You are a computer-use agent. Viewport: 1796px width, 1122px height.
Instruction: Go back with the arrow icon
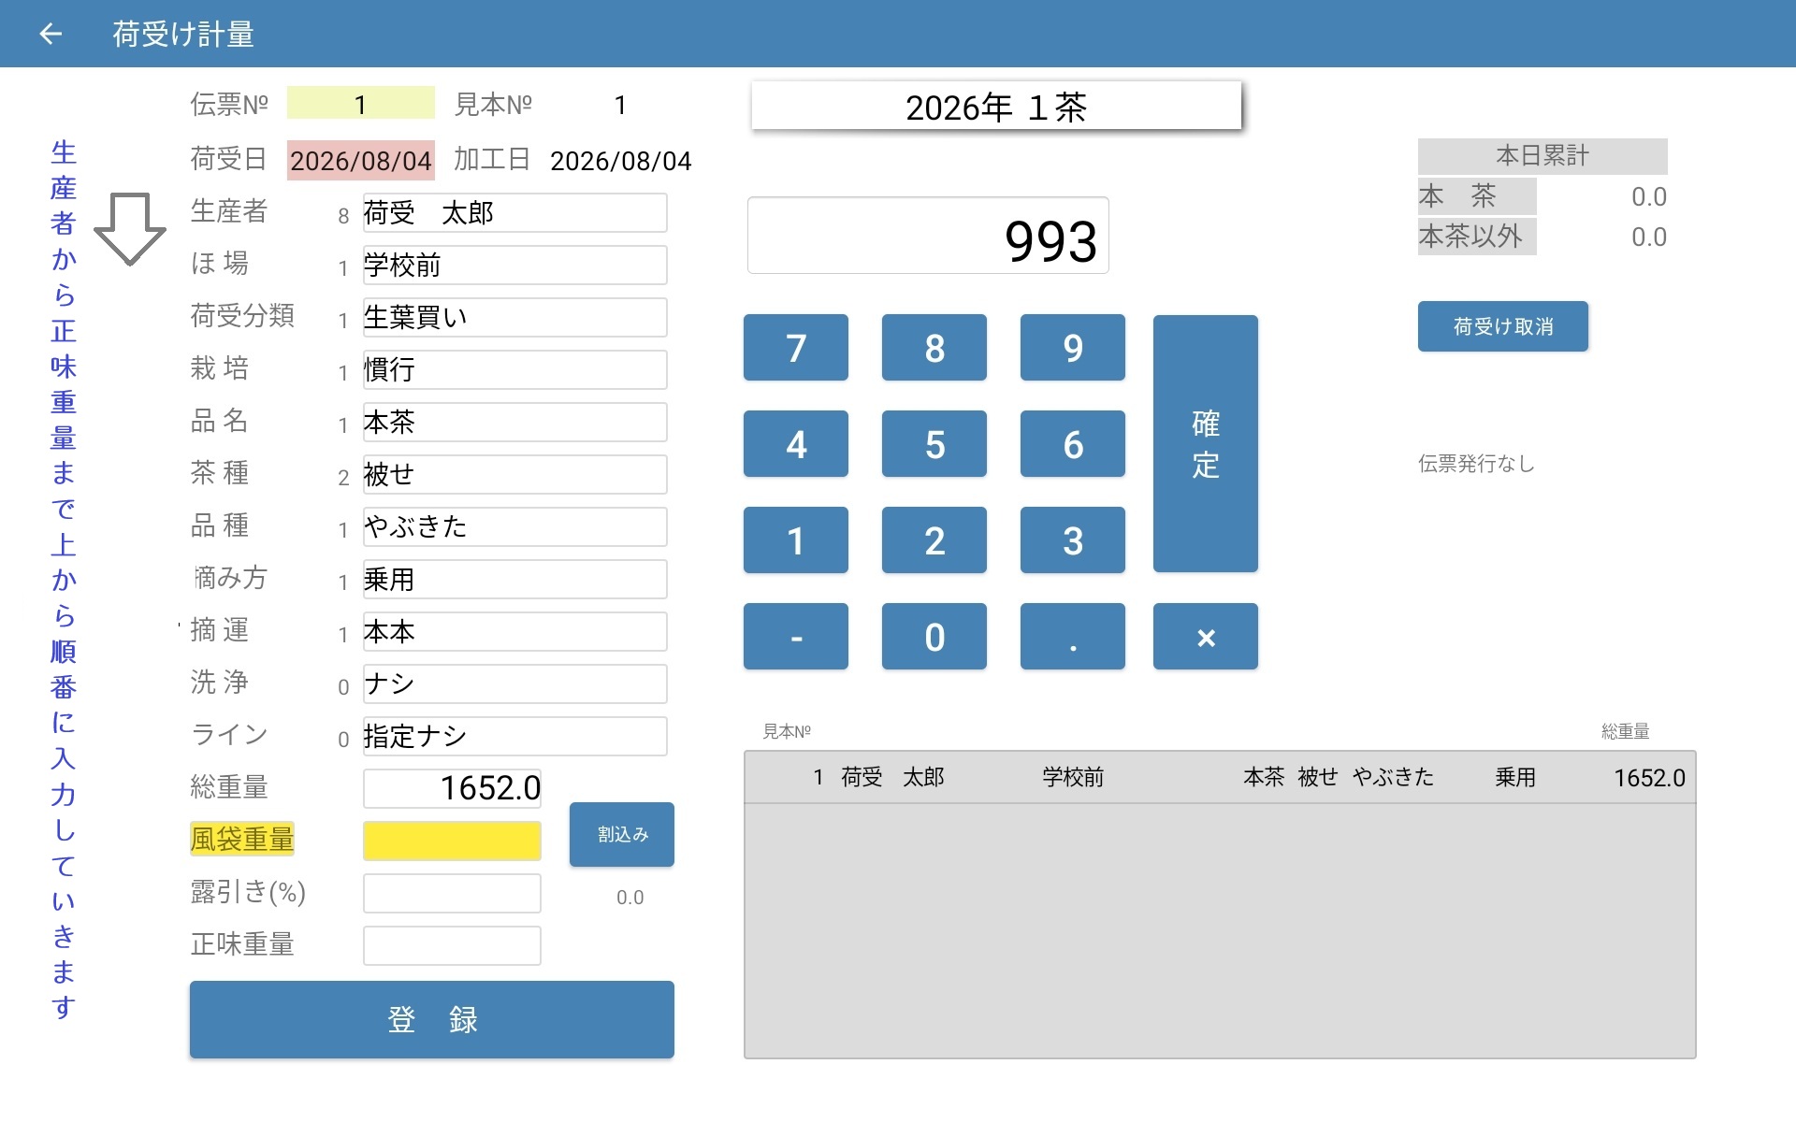pos(51,35)
